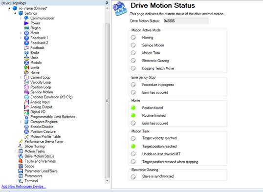Open the Feedback 2 icon
Screen dimensions: 263x192
(x=26, y=43)
